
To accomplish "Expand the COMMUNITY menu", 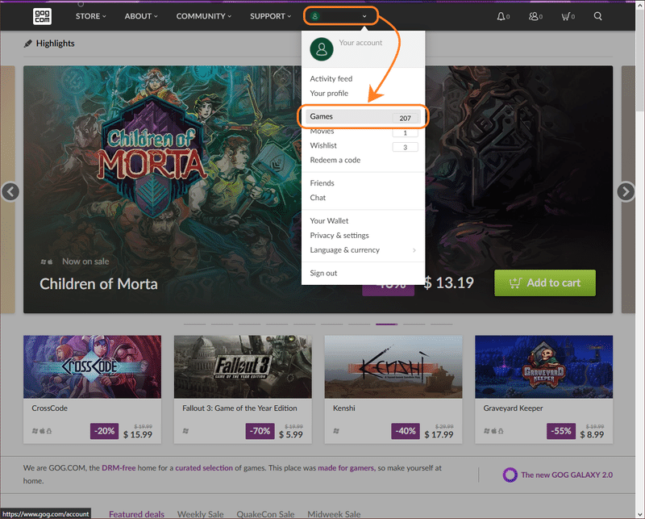I will (x=204, y=16).
